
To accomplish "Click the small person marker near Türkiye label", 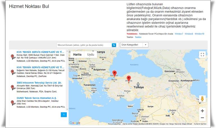I will click(x=138, y=84).
